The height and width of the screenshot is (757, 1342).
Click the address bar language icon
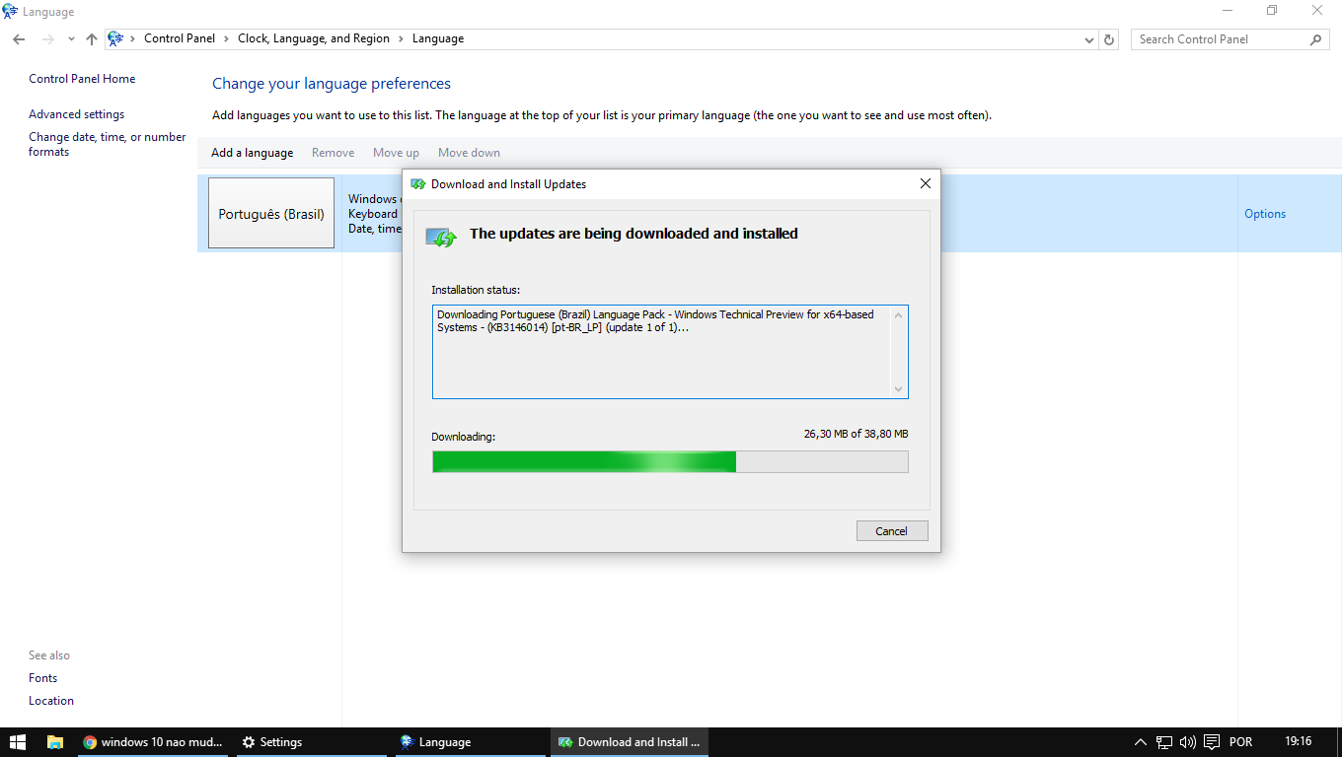coord(115,38)
